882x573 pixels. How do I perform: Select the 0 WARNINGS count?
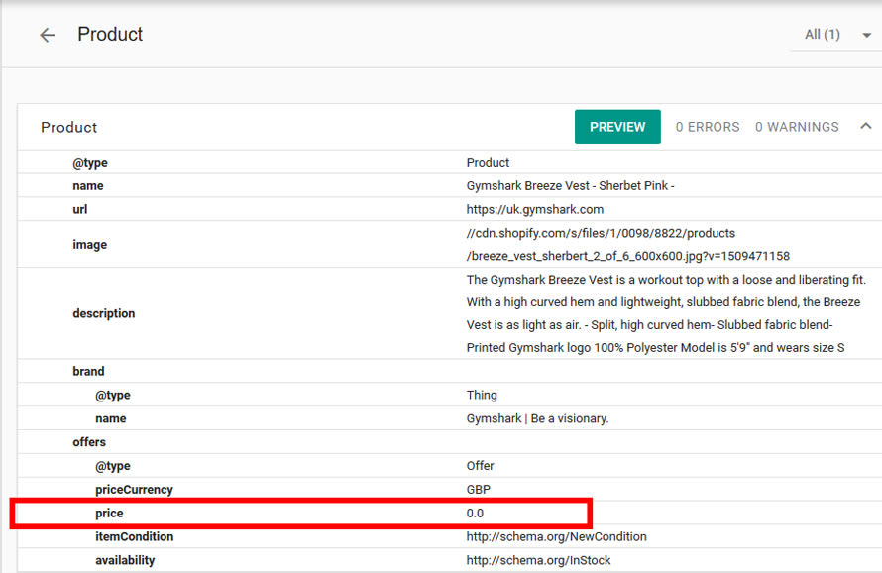click(797, 127)
